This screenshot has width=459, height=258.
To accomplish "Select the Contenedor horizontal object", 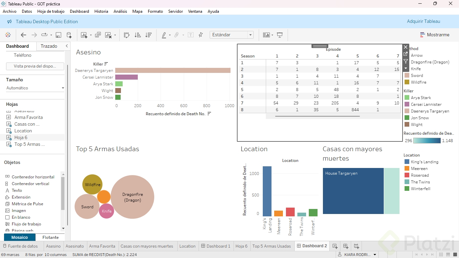I will tap(30, 177).
